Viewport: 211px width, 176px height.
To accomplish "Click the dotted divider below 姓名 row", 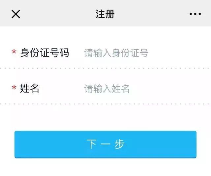I will 105,104.
